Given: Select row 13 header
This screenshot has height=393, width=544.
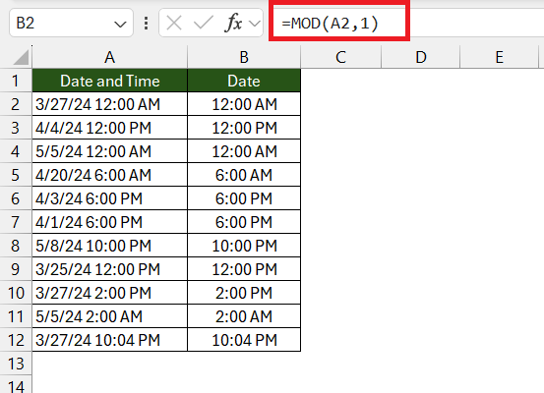Looking at the screenshot, I should (x=16, y=364).
